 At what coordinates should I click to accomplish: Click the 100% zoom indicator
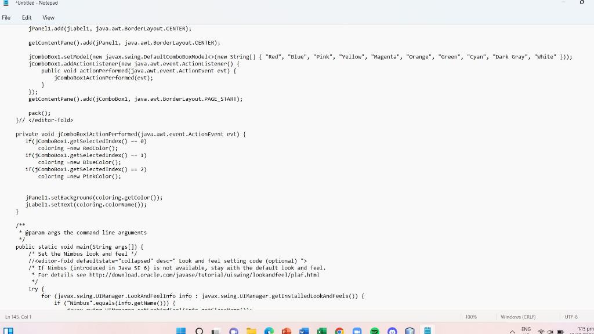point(471,317)
